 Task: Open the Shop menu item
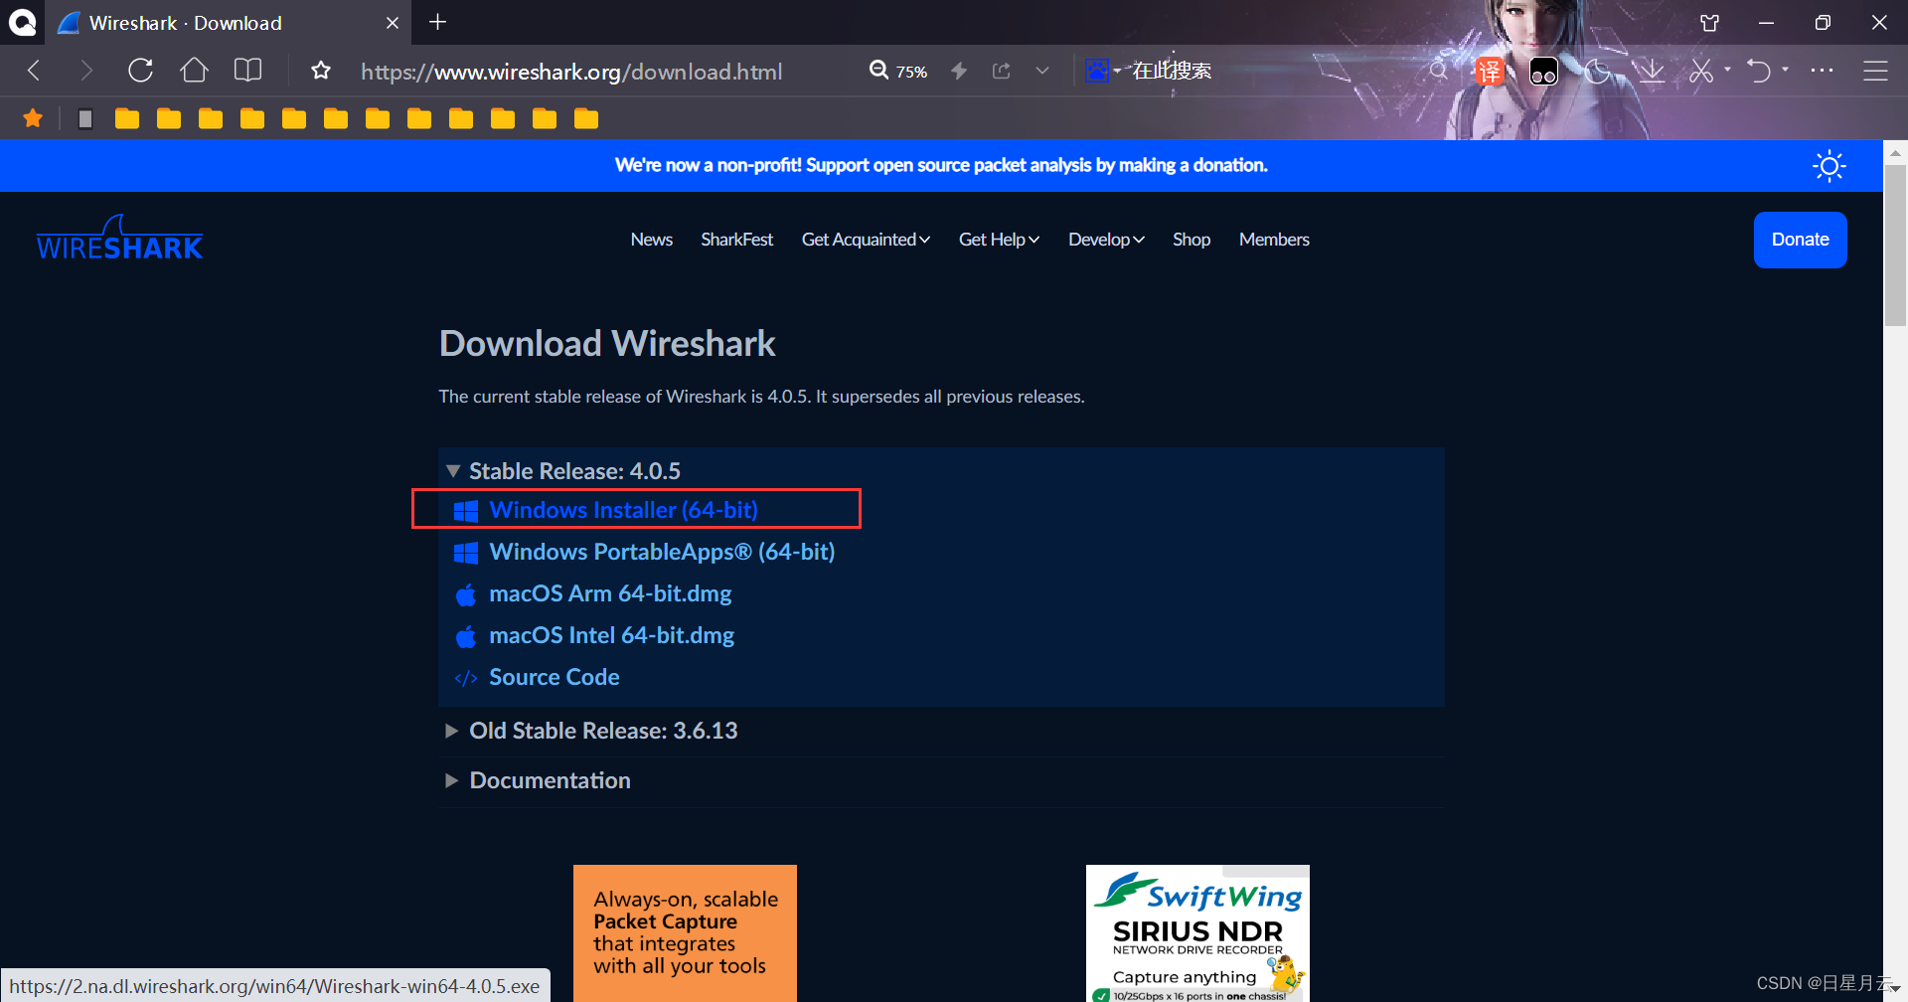(1192, 240)
